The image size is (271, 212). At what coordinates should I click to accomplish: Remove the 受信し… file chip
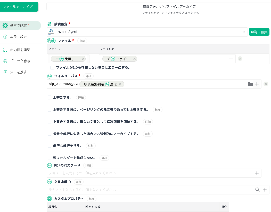pos(83,59)
